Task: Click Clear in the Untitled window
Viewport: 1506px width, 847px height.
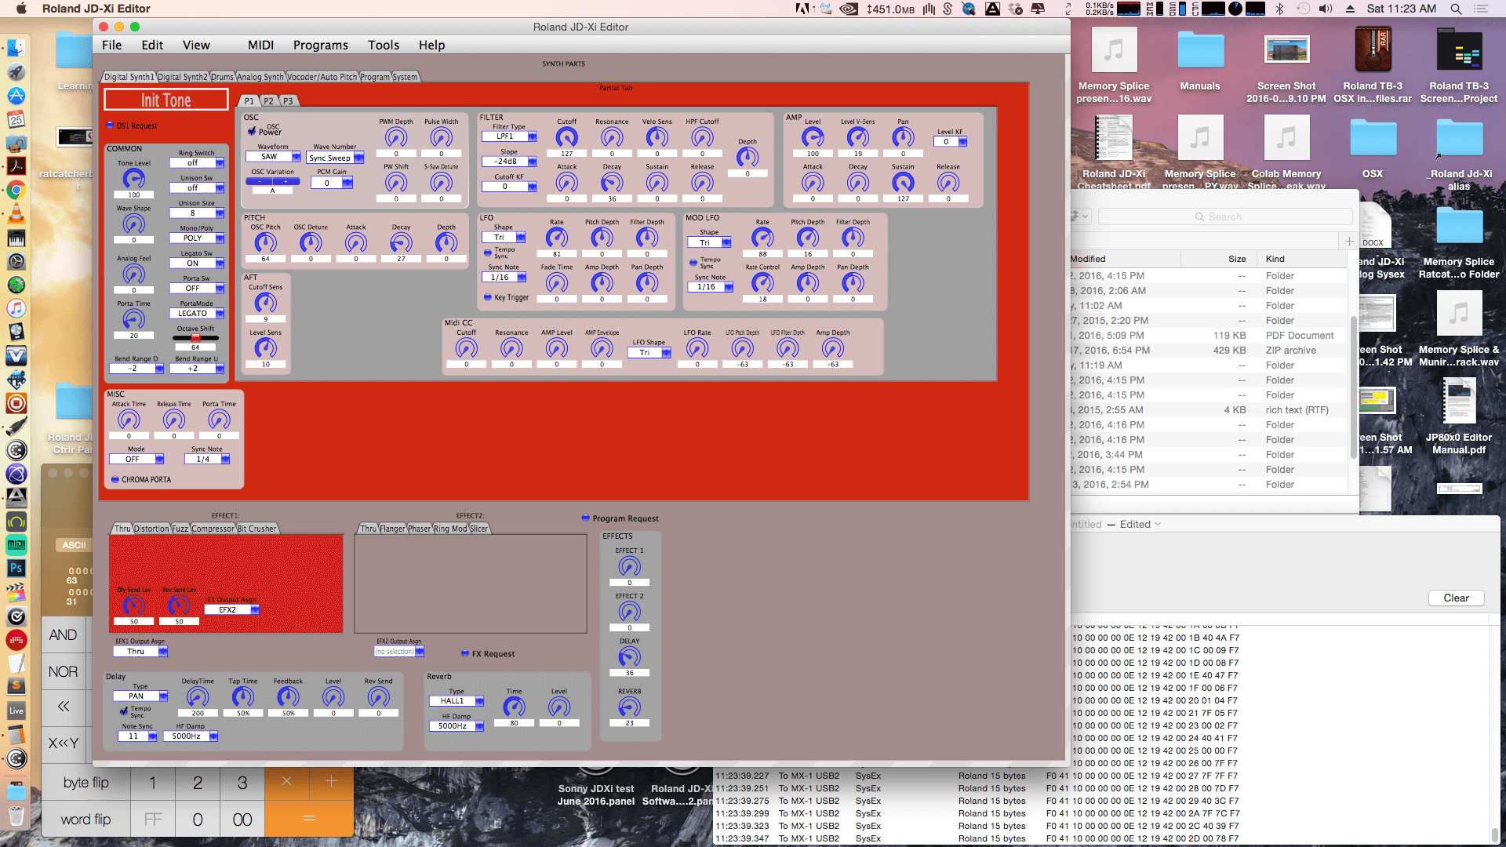Action: (1456, 598)
